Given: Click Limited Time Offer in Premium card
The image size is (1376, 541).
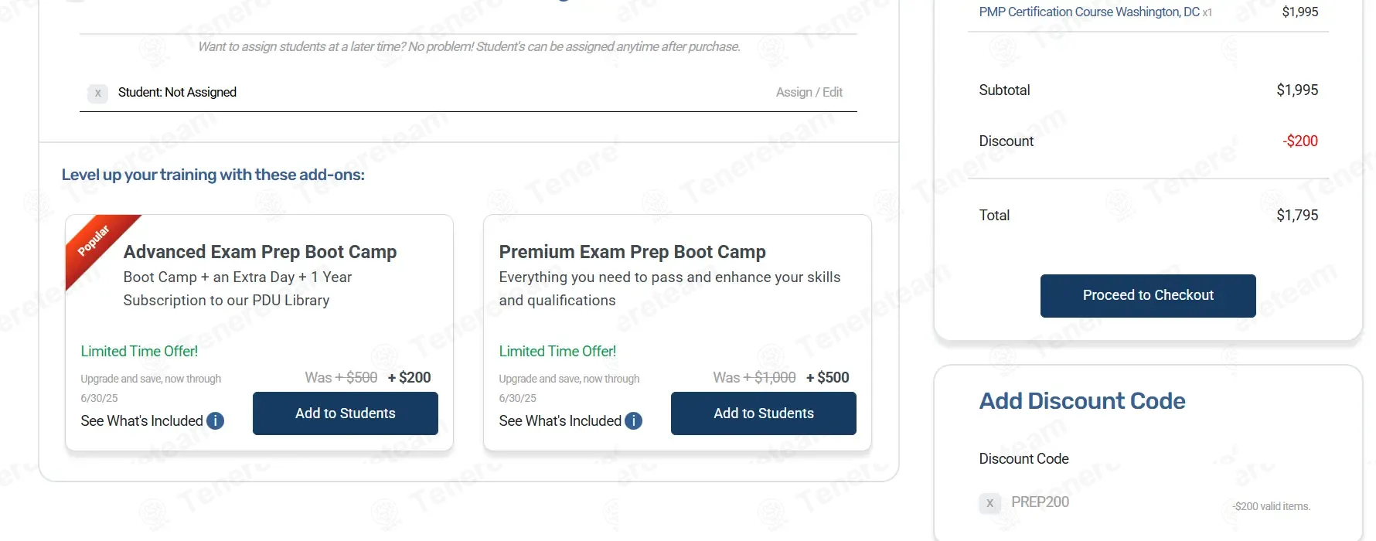Looking at the screenshot, I should click(x=557, y=352).
